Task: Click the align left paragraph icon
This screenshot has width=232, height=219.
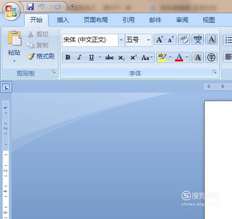Action: pyautogui.click(x=228, y=57)
